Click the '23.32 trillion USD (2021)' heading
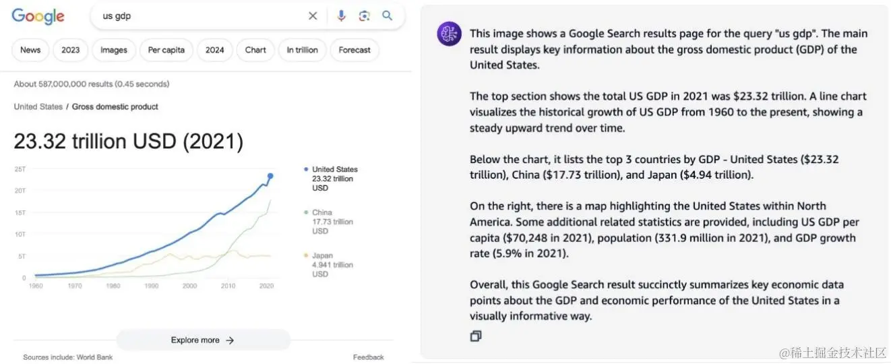 point(129,142)
